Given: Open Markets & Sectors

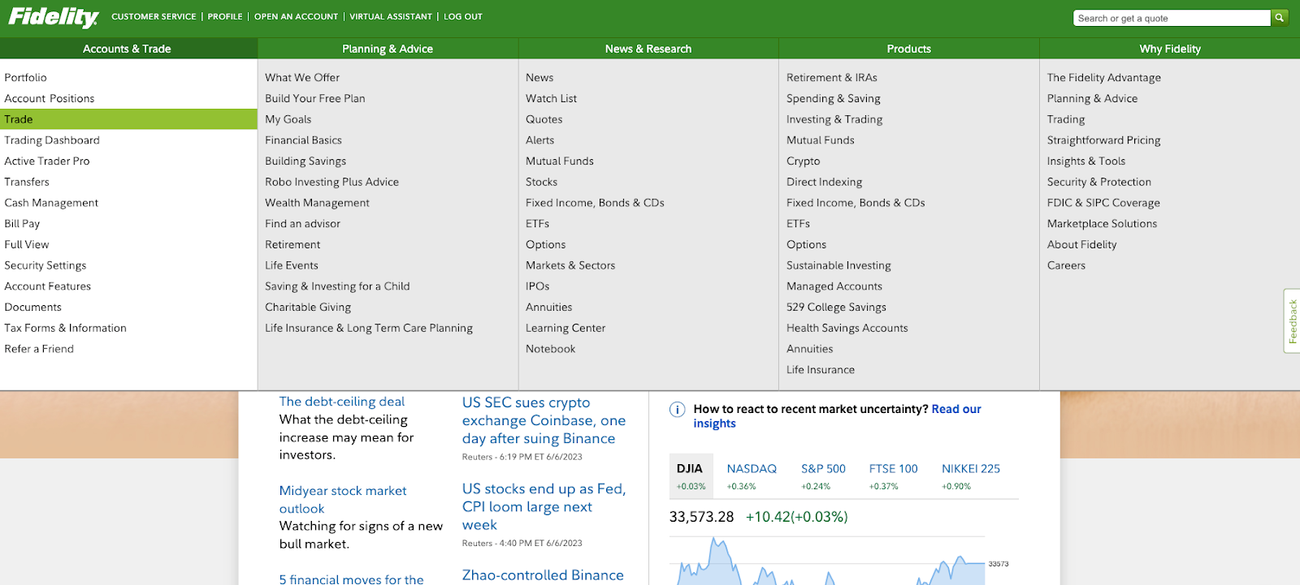Looking at the screenshot, I should tap(570, 265).
